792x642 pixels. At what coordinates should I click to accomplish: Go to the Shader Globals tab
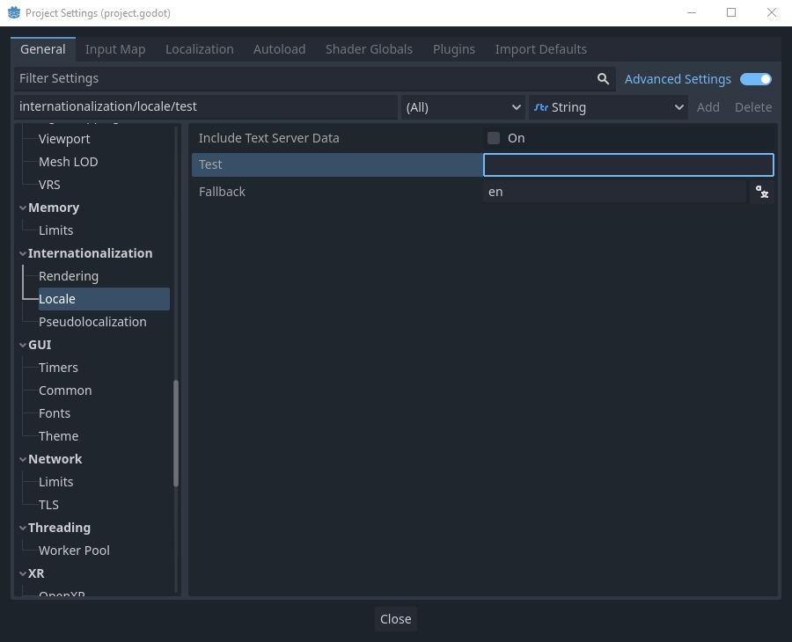(x=369, y=49)
